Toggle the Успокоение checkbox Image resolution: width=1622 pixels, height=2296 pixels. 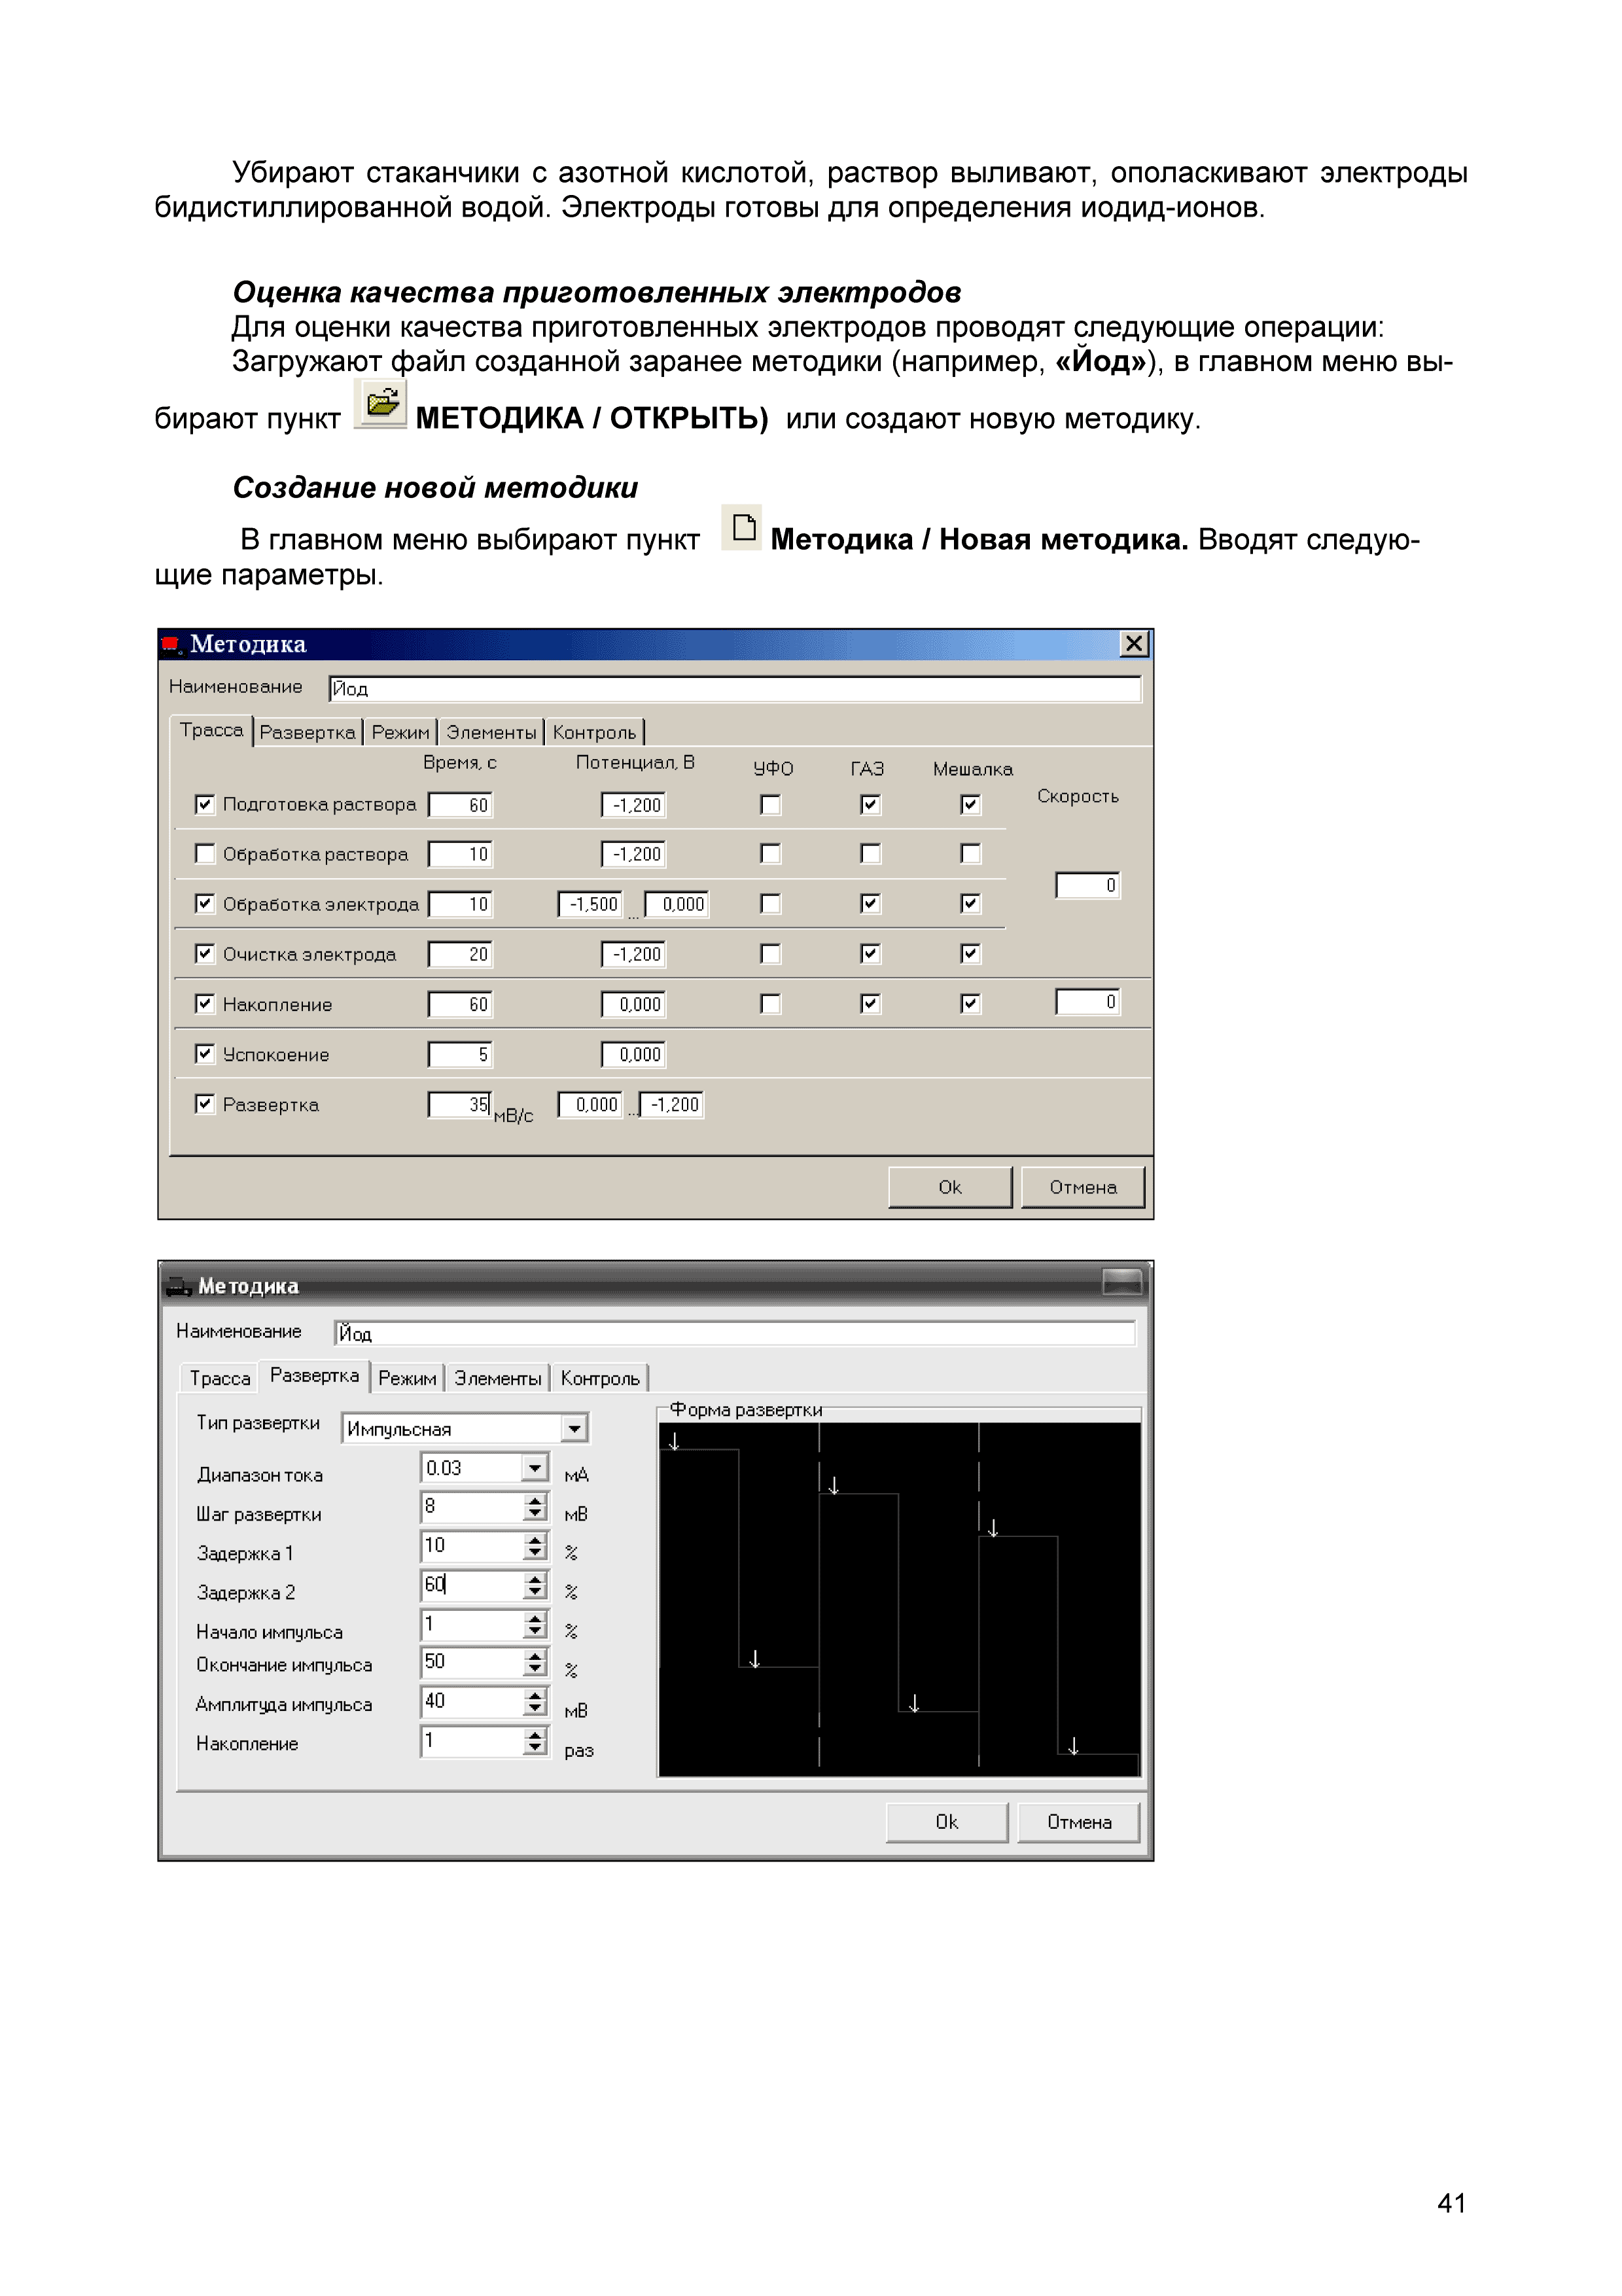[205, 1054]
